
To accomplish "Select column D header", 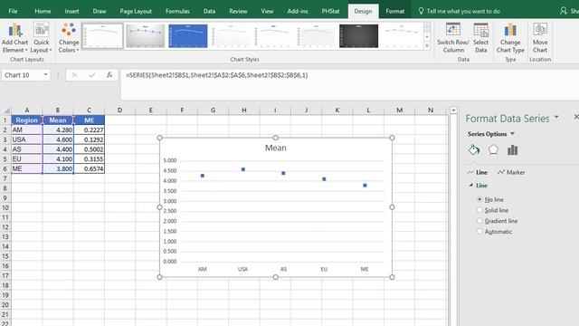I will [x=119, y=110].
